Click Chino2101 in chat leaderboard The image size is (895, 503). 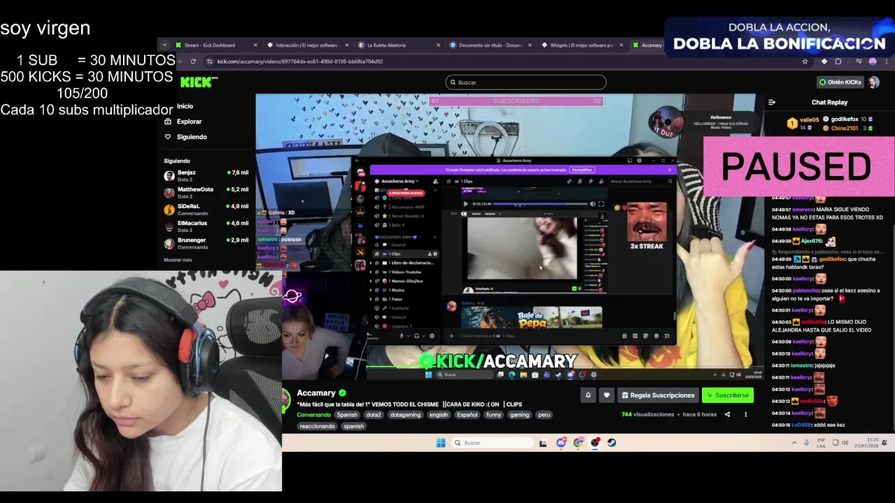(844, 129)
